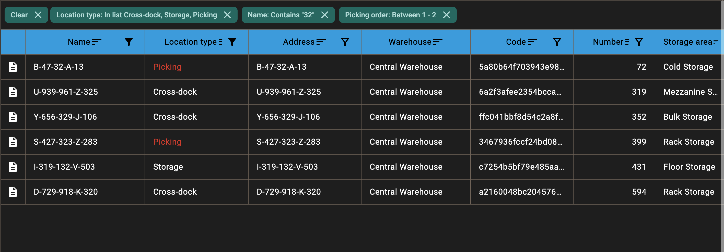Clear all filters using the Clear chip

pos(26,15)
